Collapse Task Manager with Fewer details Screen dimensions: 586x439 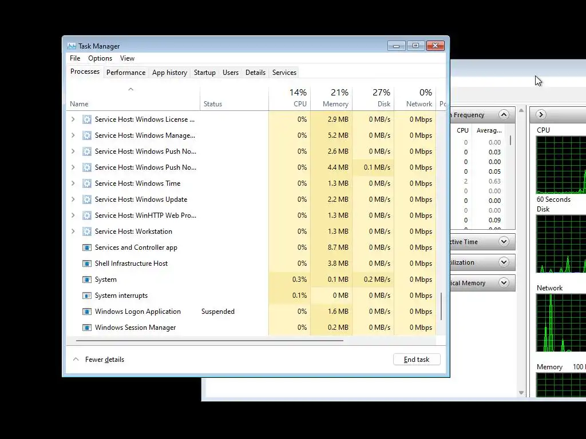pos(98,360)
